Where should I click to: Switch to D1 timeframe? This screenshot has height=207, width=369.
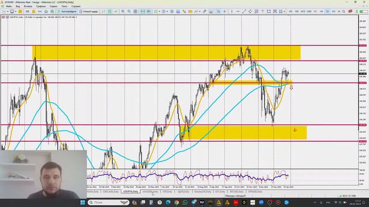(x=327, y=11)
